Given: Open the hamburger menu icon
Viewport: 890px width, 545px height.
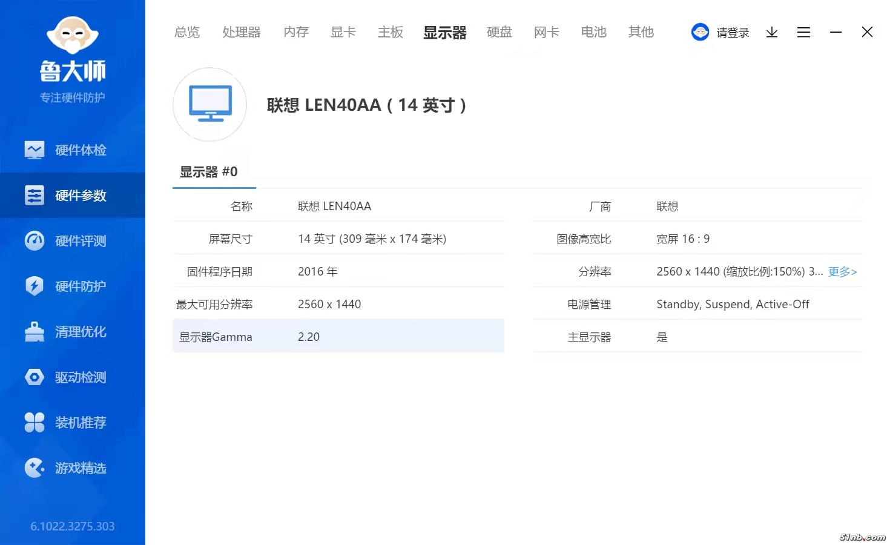Looking at the screenshot, I should tap(804, 32).
